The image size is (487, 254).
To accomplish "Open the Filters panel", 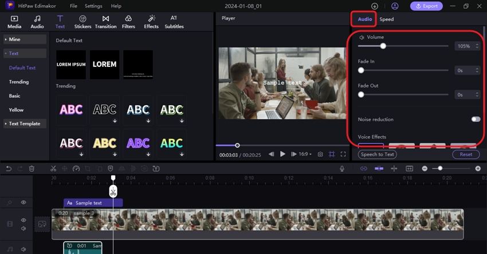I will click(x=128, y=22).
